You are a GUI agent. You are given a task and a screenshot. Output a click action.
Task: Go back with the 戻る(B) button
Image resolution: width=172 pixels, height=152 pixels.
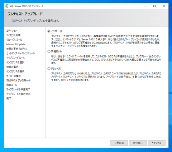[119, 143]
